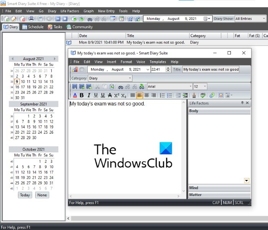The height and width of the screenshot is (230, 268).
Task: Toggle Italic formatting
Action: pos(89,95)
